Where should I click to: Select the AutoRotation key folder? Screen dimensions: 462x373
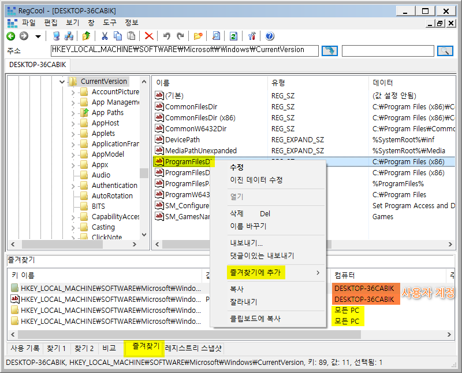pyautogui.click(x=112, y=196)
